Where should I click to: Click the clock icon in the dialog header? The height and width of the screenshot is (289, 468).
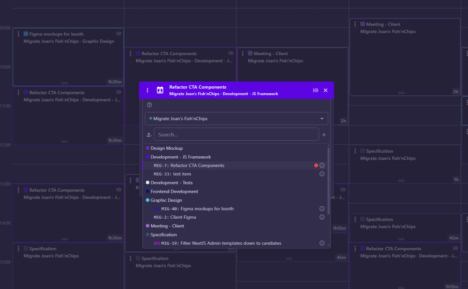[x=315, y=90]
